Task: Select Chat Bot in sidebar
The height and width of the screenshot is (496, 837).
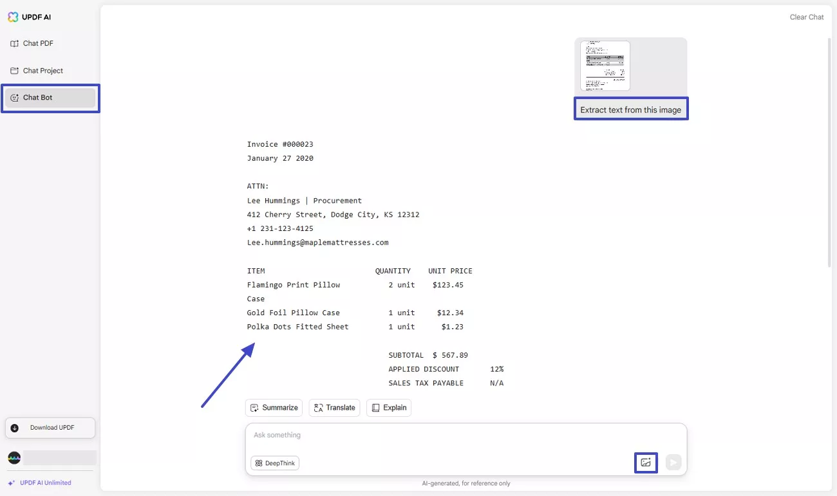Action: (50, 98)
